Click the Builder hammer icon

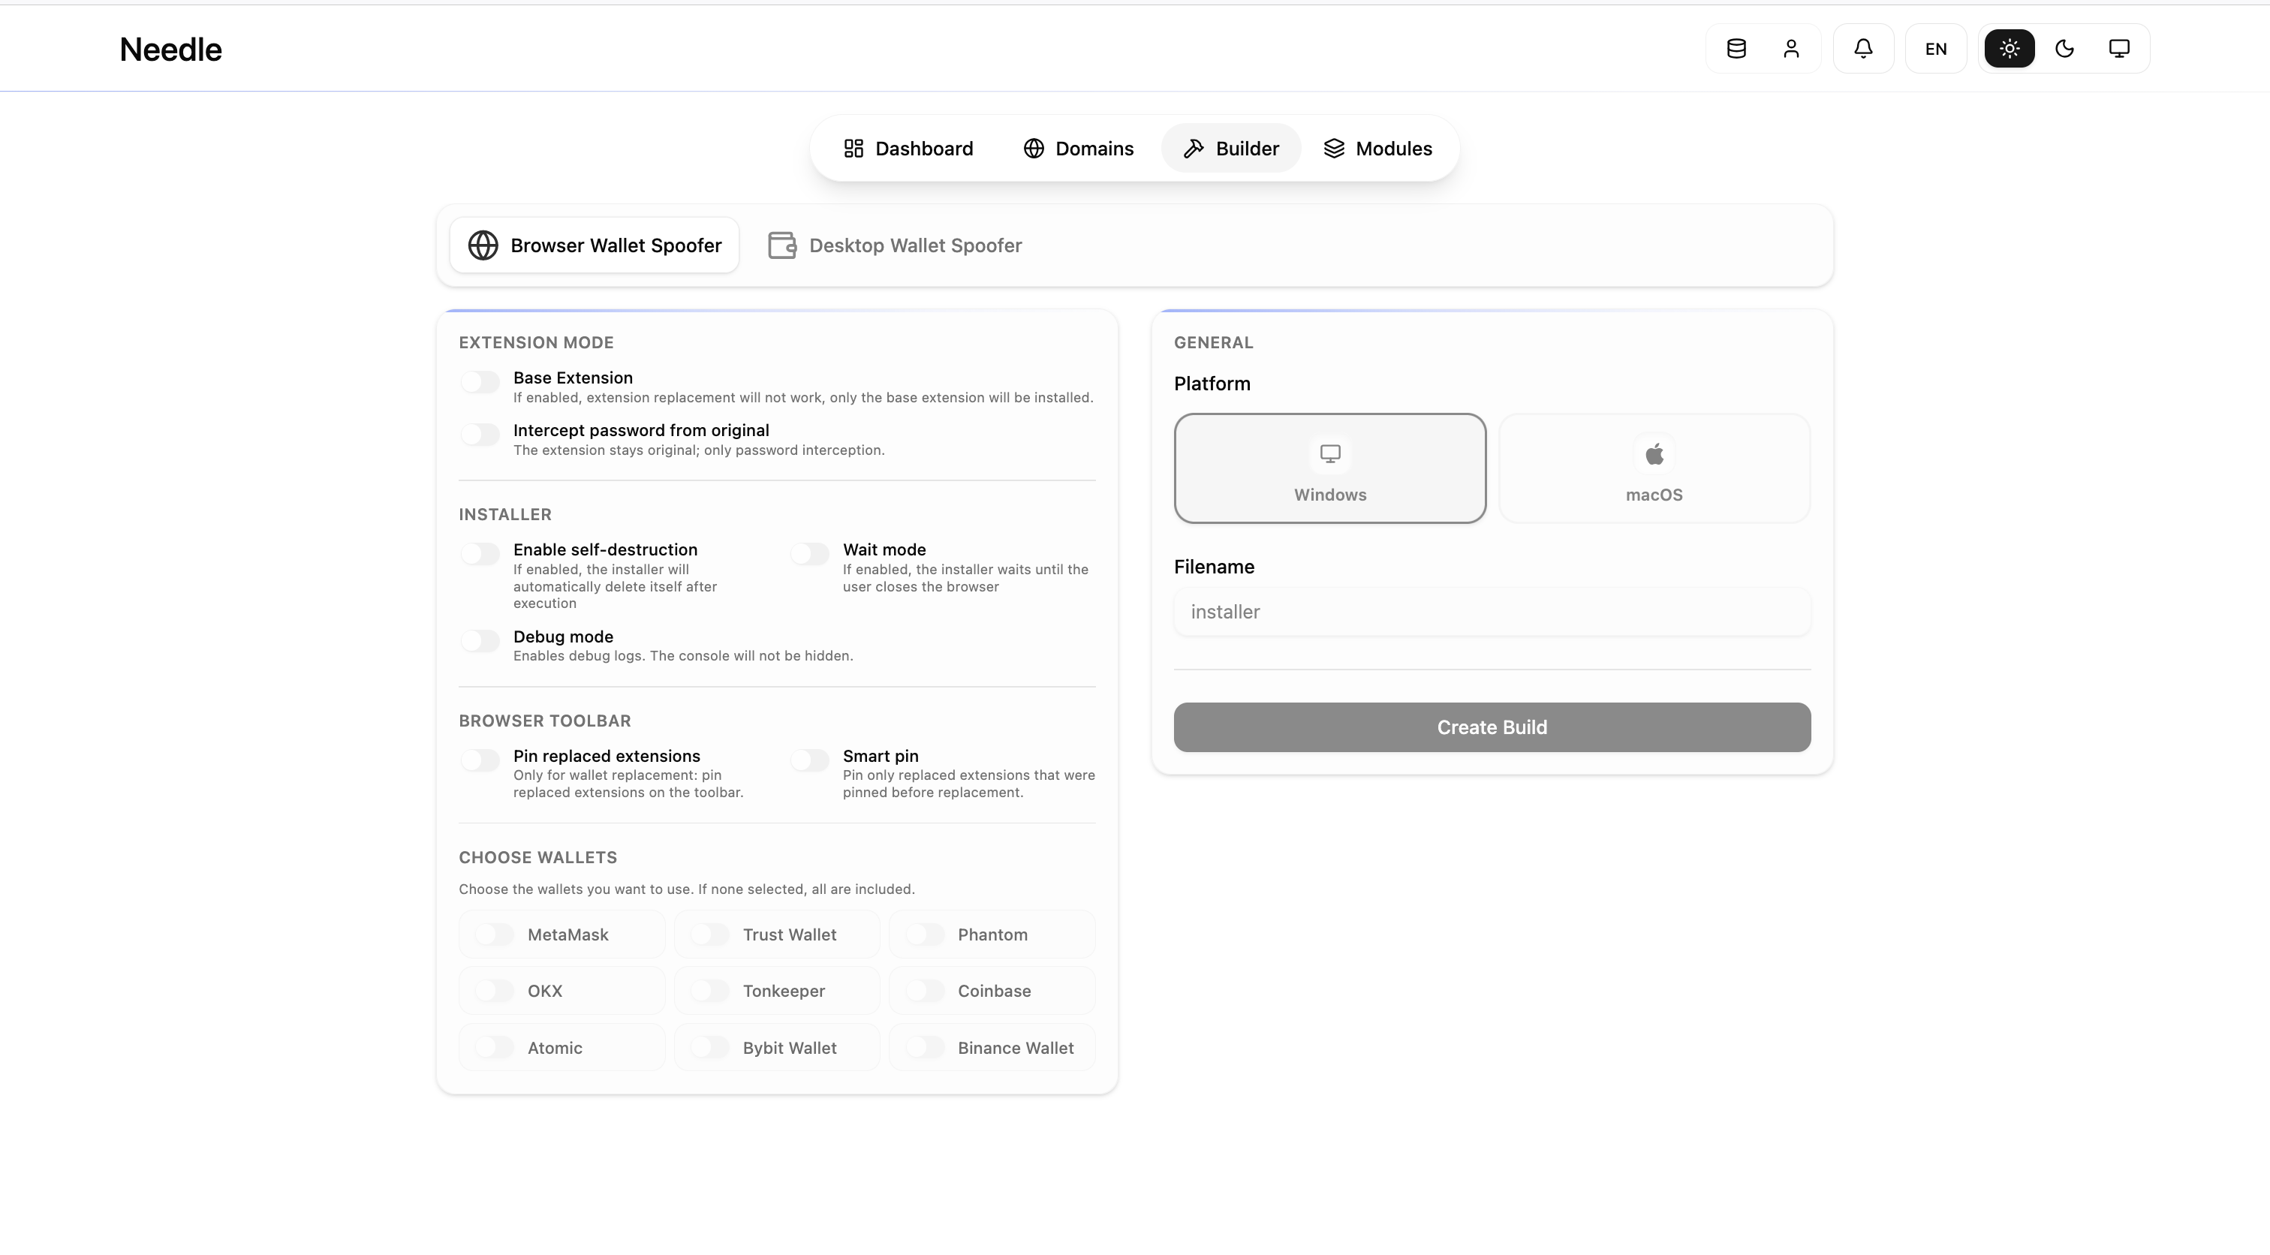pos(1193,148)
